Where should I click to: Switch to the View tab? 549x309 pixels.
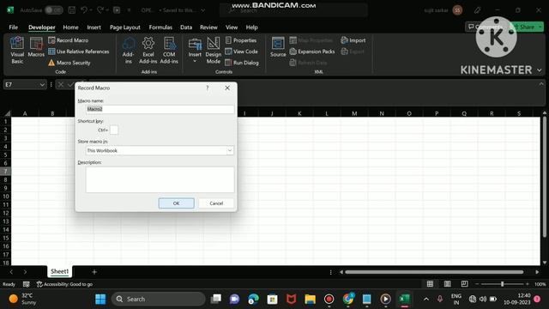pos(232,27)
